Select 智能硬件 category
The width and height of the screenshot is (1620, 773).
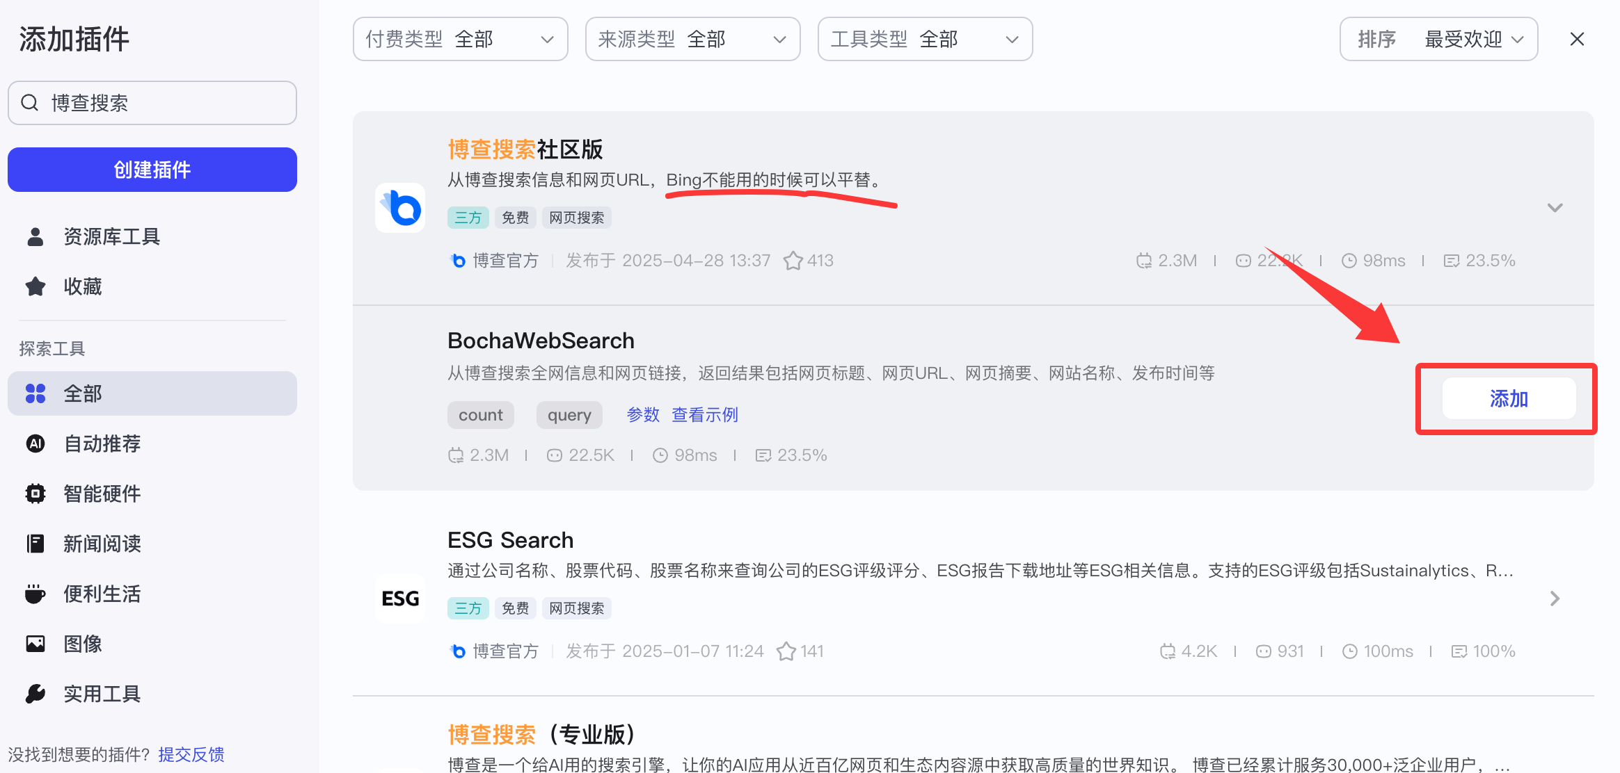click(x=102, y=494)
